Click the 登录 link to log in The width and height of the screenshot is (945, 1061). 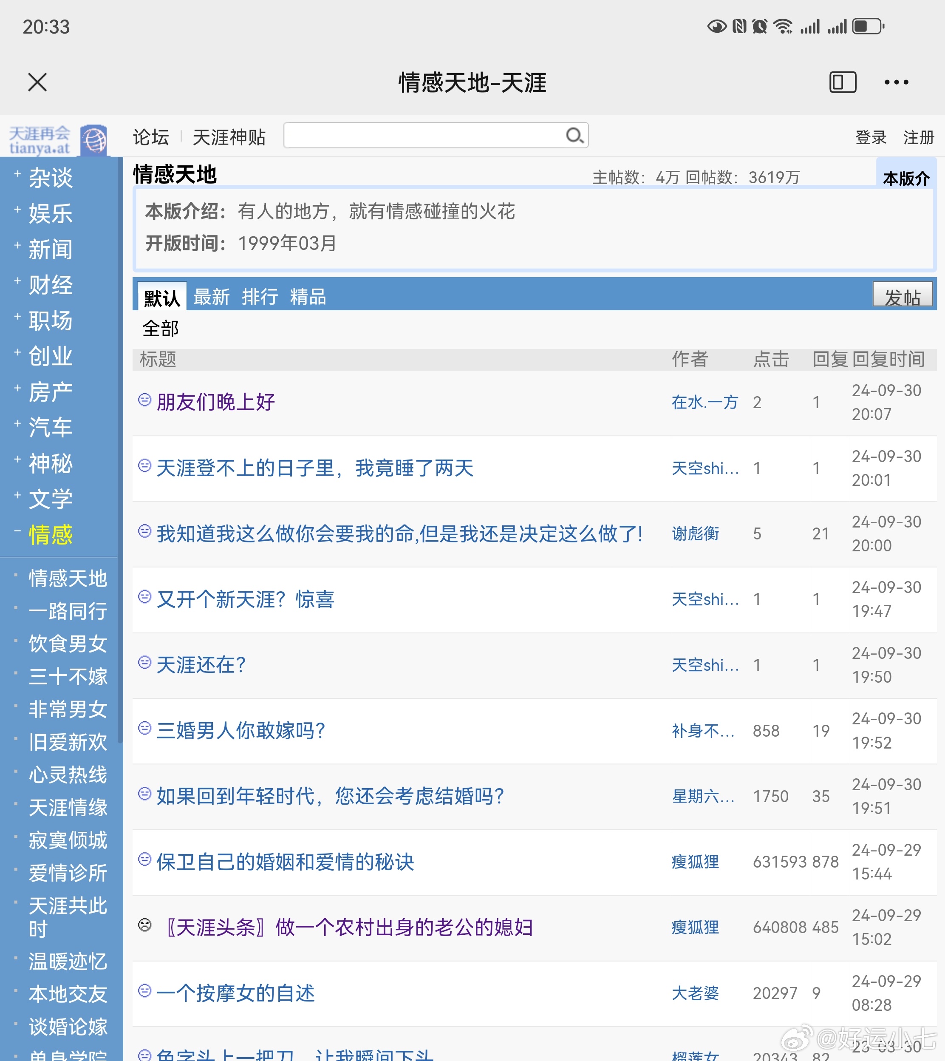click(x=870, y=136)
